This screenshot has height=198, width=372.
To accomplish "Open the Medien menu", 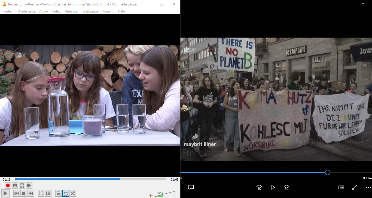I will [8, 11].
